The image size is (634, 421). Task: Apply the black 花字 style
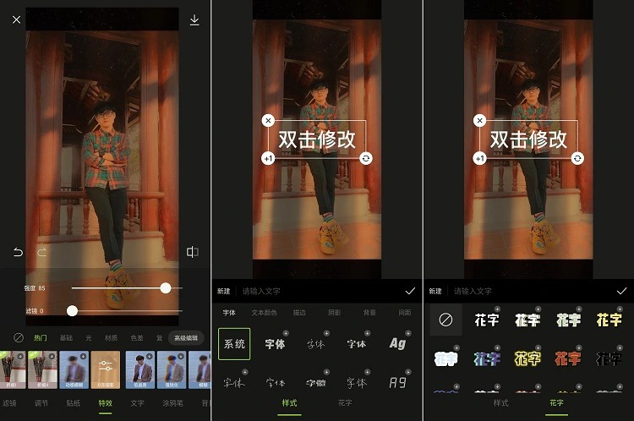[609, 358]
